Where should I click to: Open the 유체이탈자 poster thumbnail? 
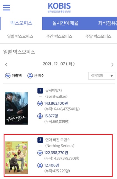[16, 108]
